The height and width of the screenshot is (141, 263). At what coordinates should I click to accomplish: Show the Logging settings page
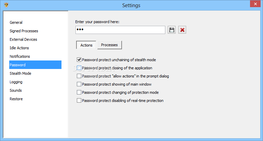(16, 82)
